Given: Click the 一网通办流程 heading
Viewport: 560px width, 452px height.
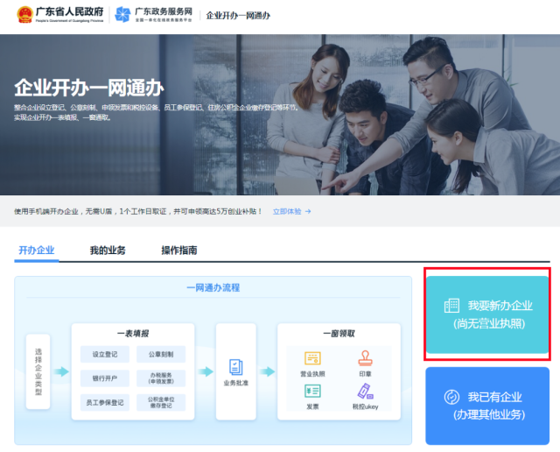Looking at the screenshot, I should click(213, 287).
